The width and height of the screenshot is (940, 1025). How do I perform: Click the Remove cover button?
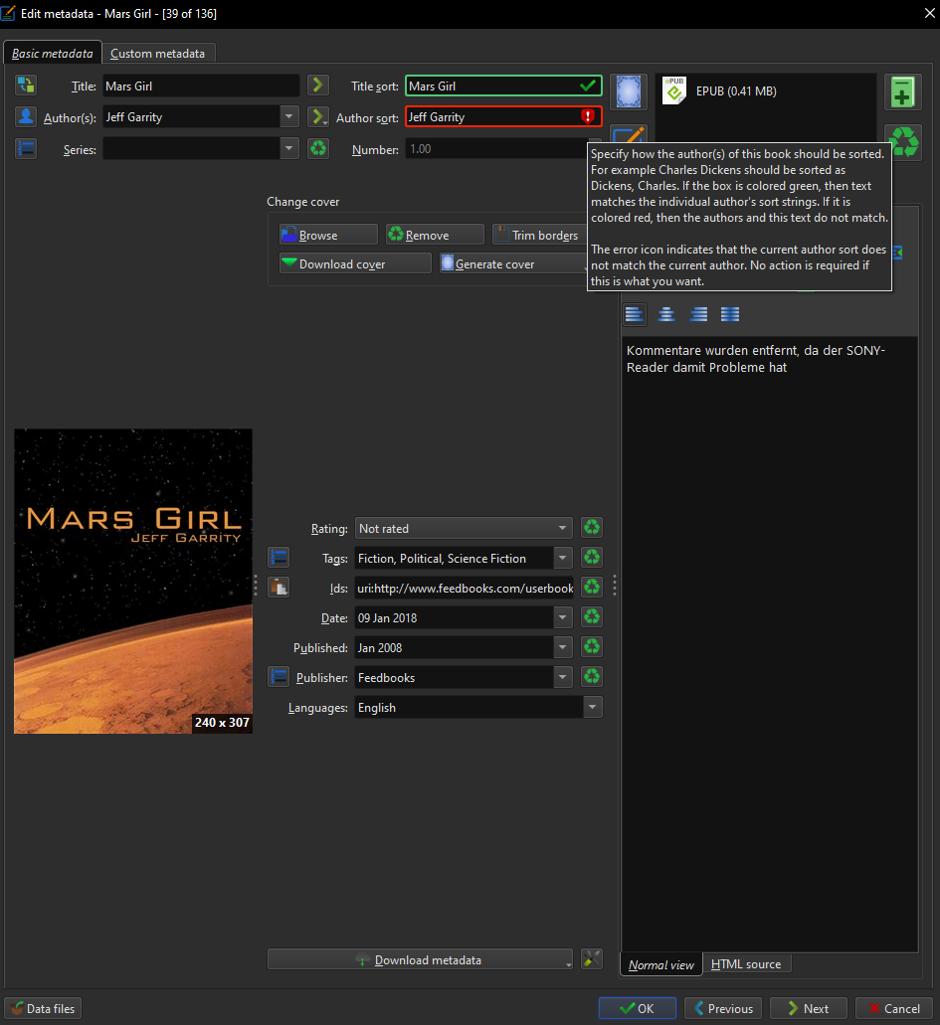(435, 235)
